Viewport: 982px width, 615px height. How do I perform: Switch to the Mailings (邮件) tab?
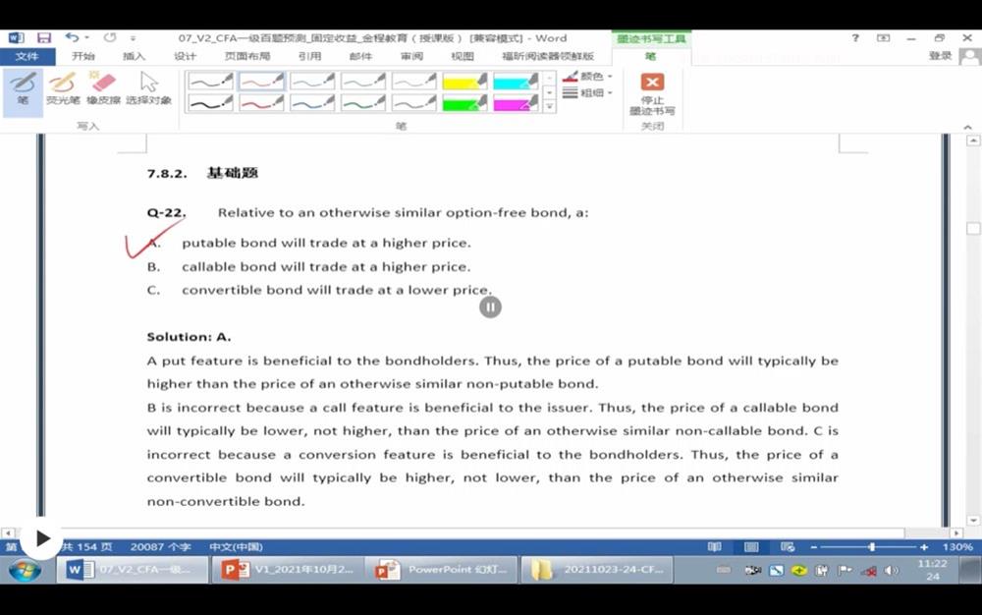(360, 56)
